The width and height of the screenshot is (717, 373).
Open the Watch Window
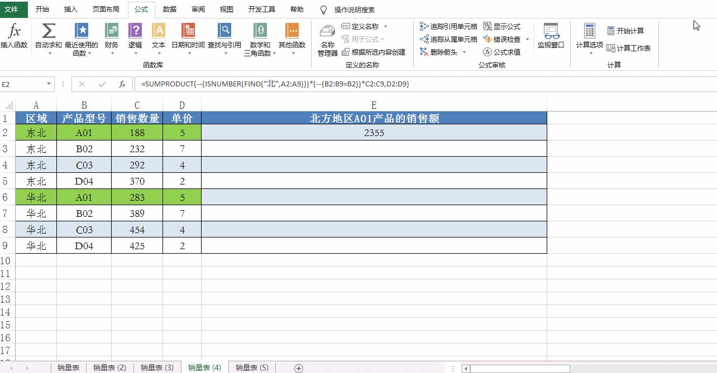point(552,33)
